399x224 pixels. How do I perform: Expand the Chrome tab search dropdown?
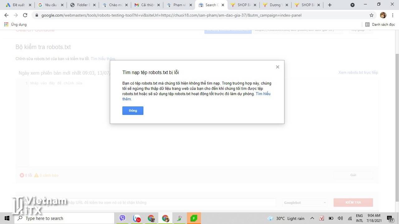(x=353, y=5)
